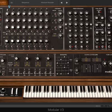112x112 pixels.
Task: Click the key follow slope knob 1
Action: point(16,59)
